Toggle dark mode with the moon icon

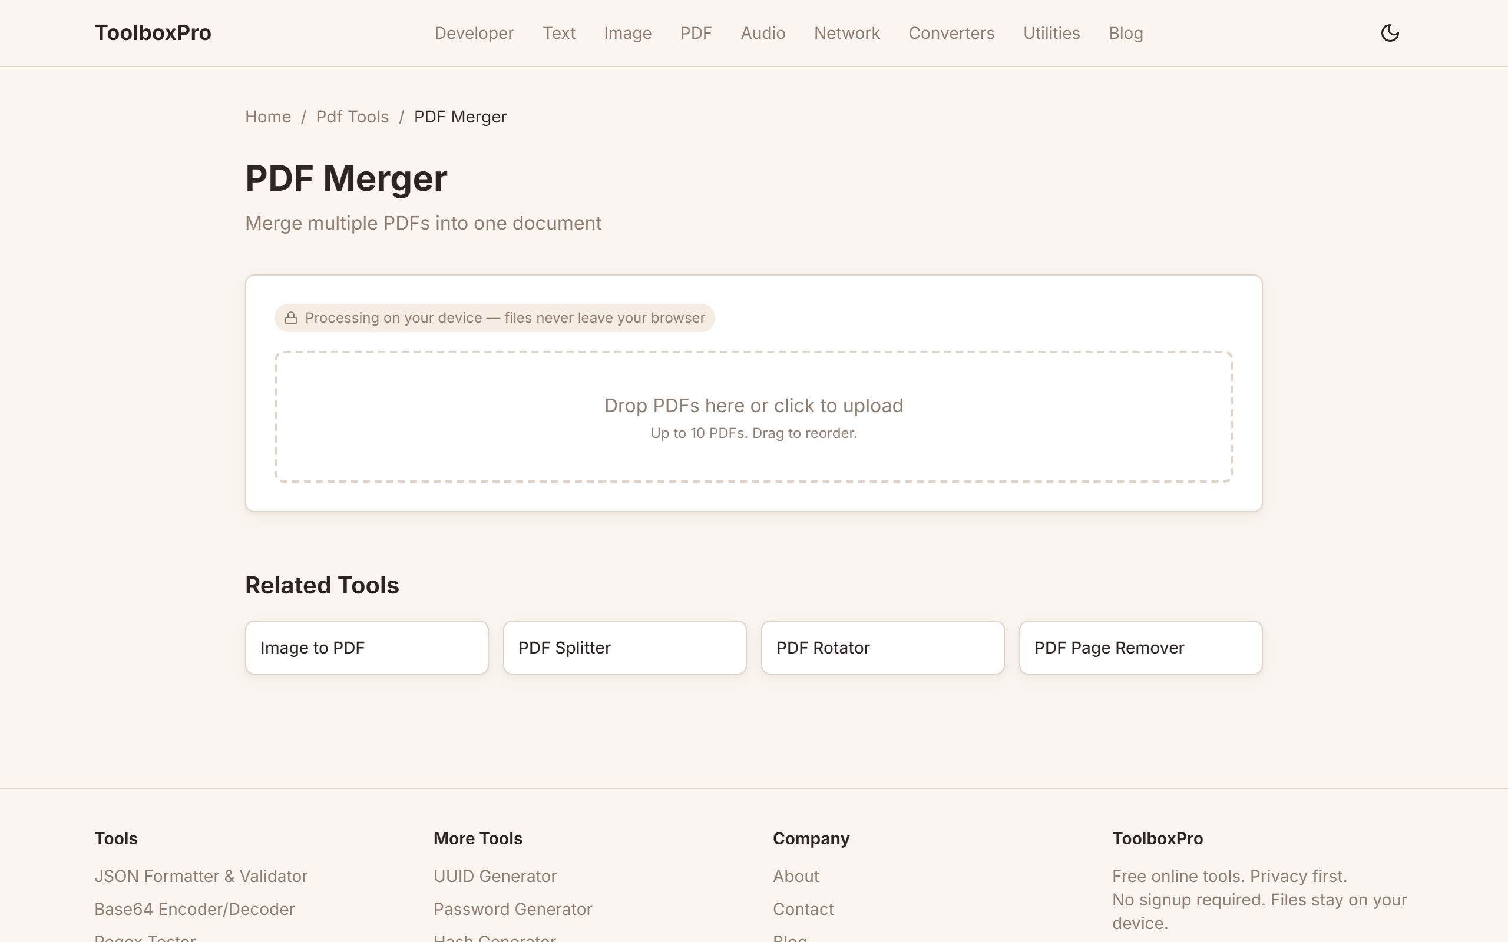(1390, 33)
